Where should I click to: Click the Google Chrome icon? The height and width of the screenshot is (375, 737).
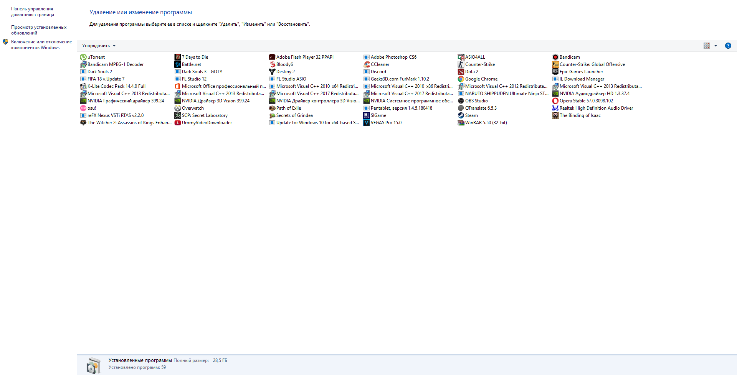[x=461, y=79]
